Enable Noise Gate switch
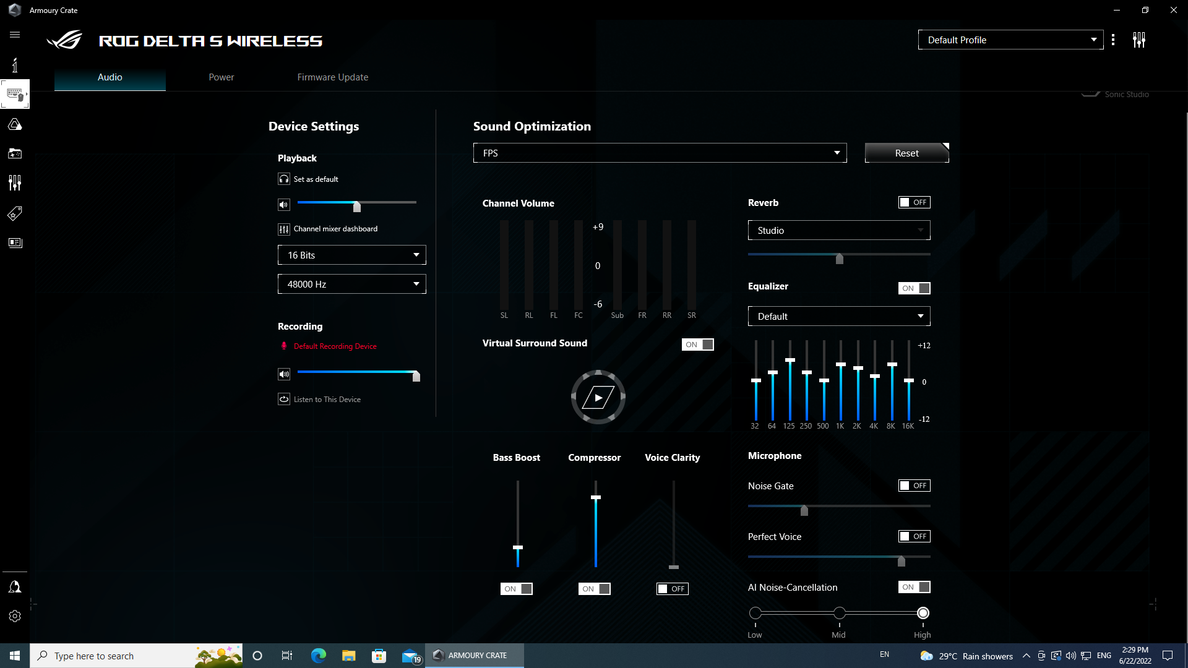The width and height of the screenshot is (1188, 668). (x=915, y=486)
